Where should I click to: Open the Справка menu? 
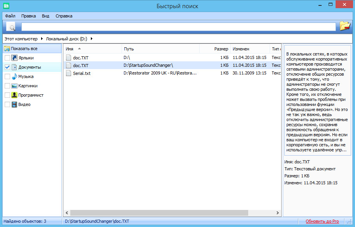(64, 16)
